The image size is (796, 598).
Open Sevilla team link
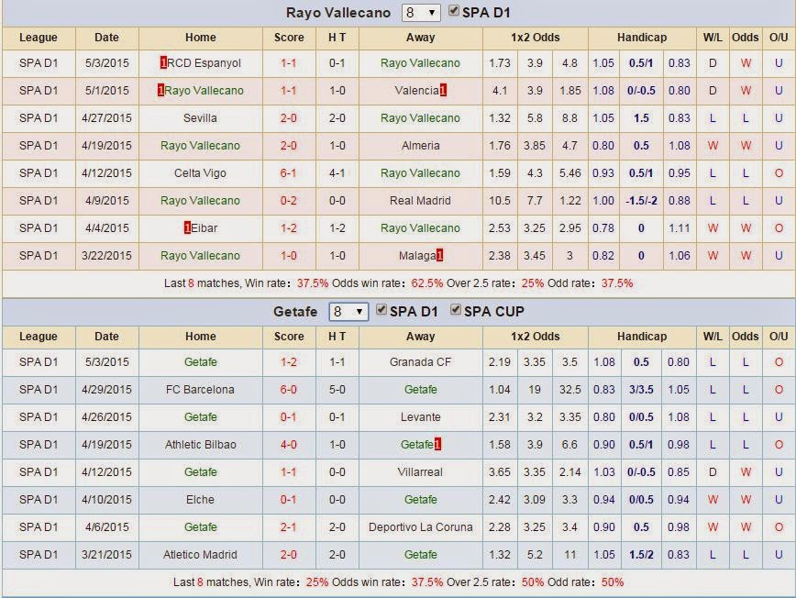(x=200, y=117)
